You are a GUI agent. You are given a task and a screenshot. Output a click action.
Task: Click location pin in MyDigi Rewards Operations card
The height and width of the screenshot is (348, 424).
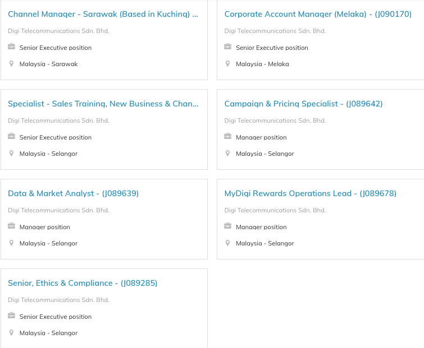coord(228,243)
